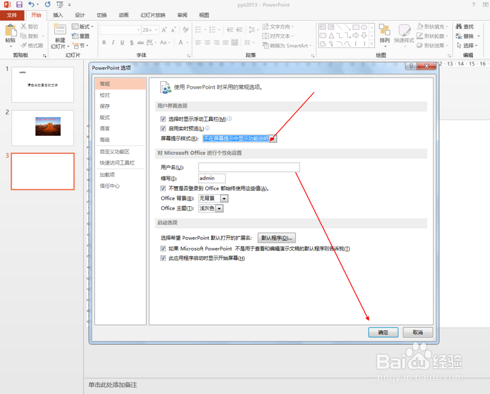Image resolution: width=490 pixels, height=394 pixels.
Task: Clear all formatting eraser icon
Action: point(186,30)
